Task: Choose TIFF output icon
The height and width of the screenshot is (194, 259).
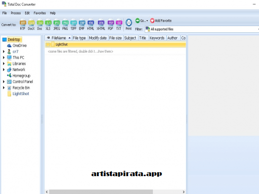Action: point(73,25)
